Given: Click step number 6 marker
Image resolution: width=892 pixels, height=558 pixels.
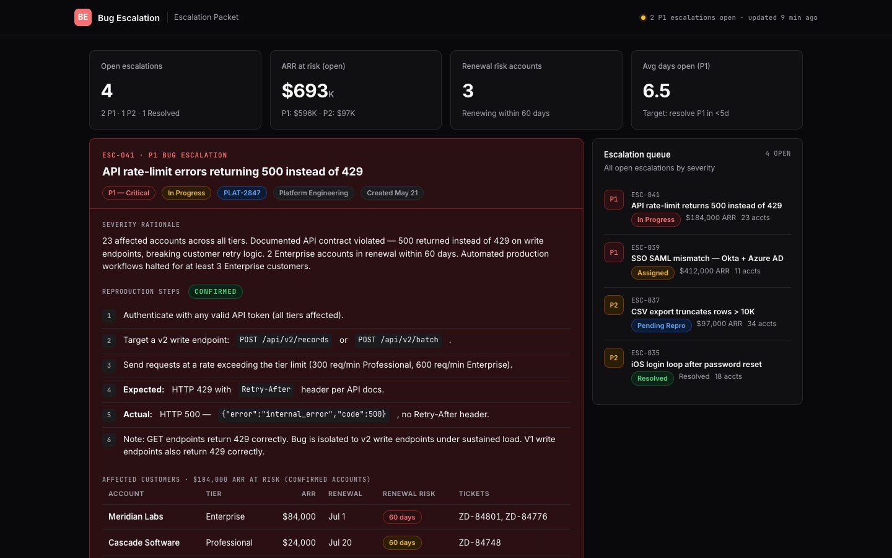Looking at the screenshot, I should tap(109, 440).
